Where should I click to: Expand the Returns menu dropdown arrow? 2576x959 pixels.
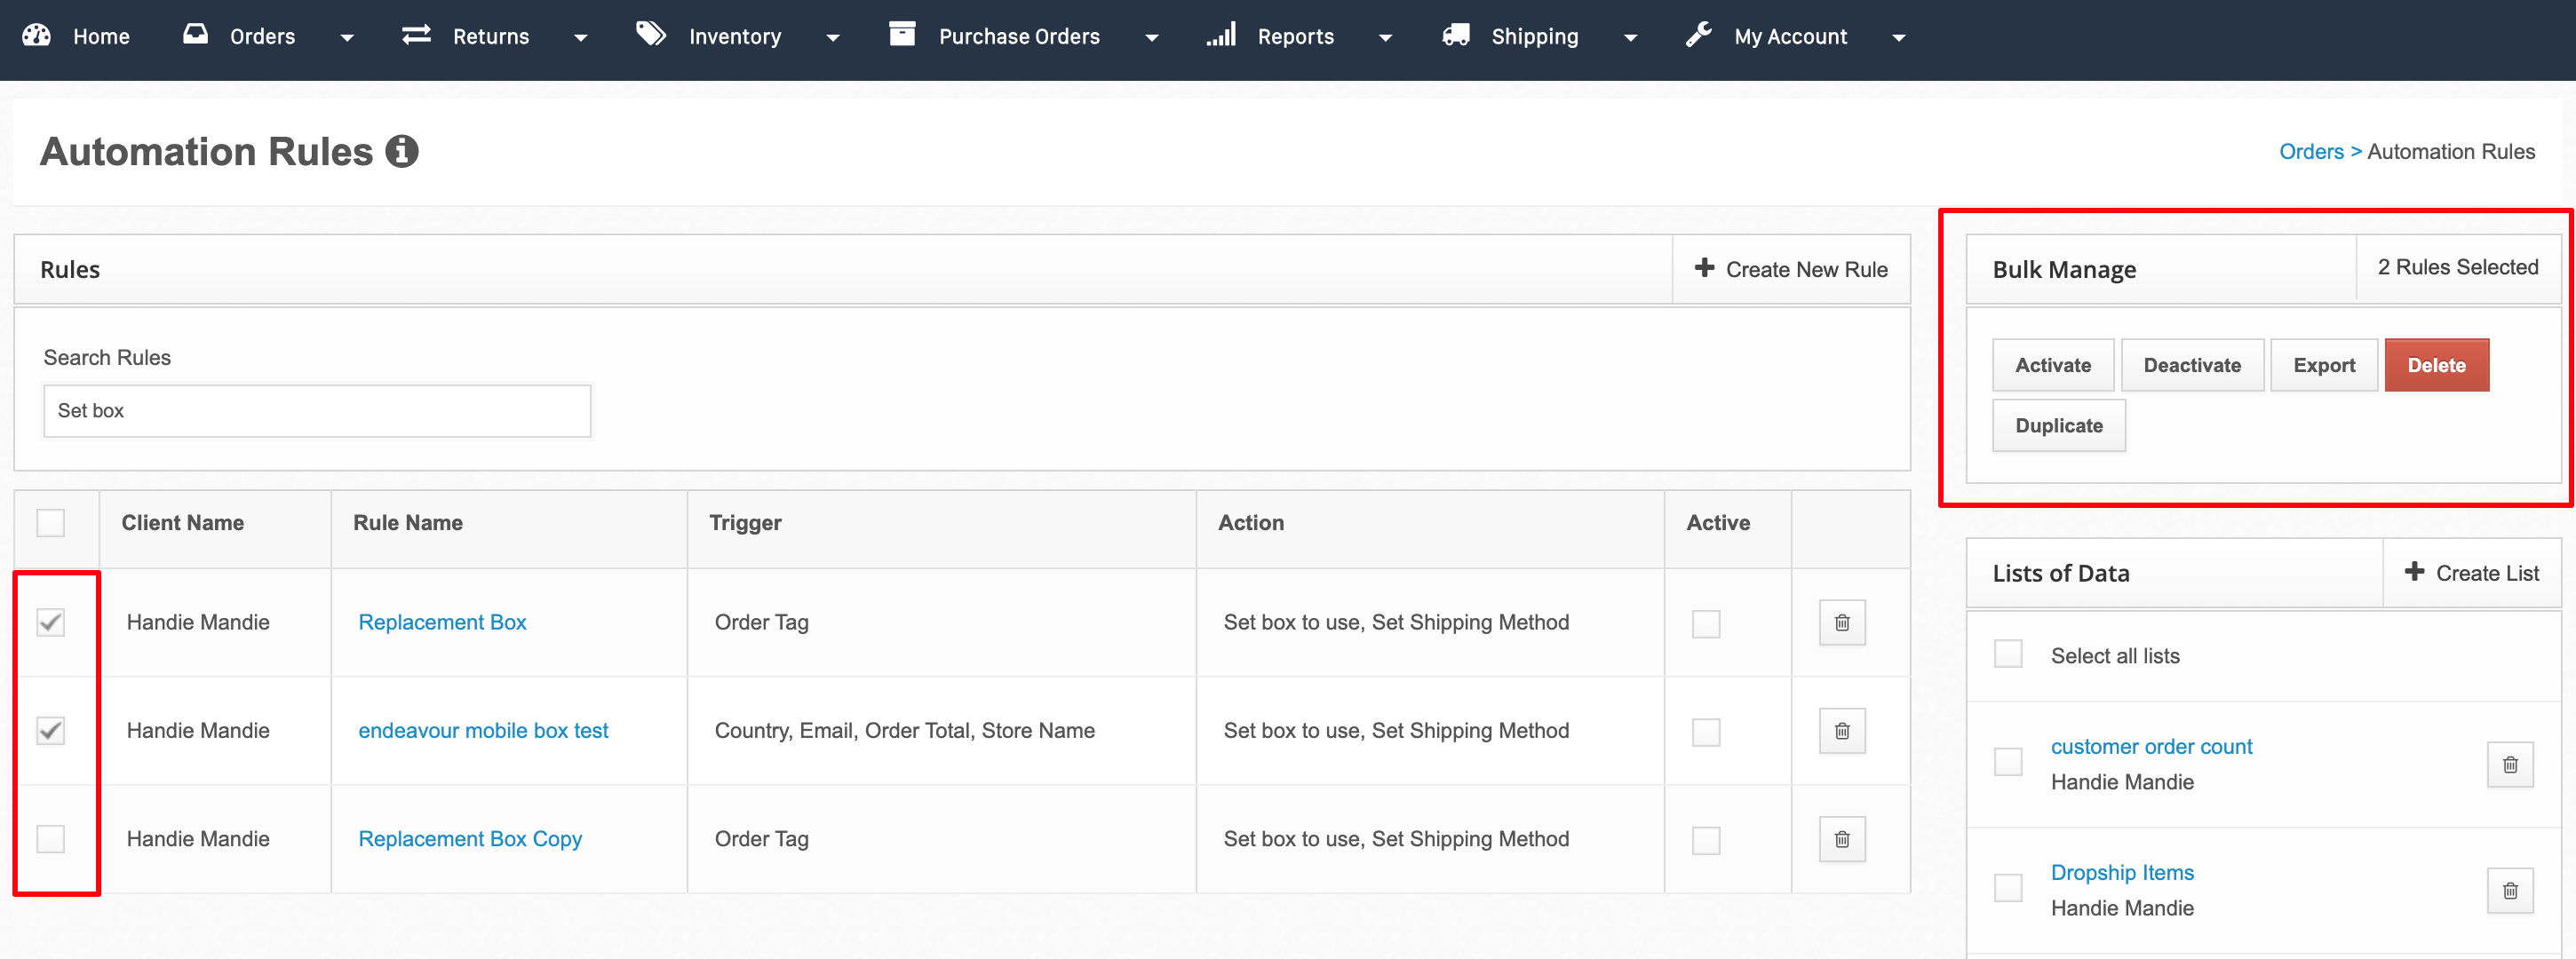point(581,38)
